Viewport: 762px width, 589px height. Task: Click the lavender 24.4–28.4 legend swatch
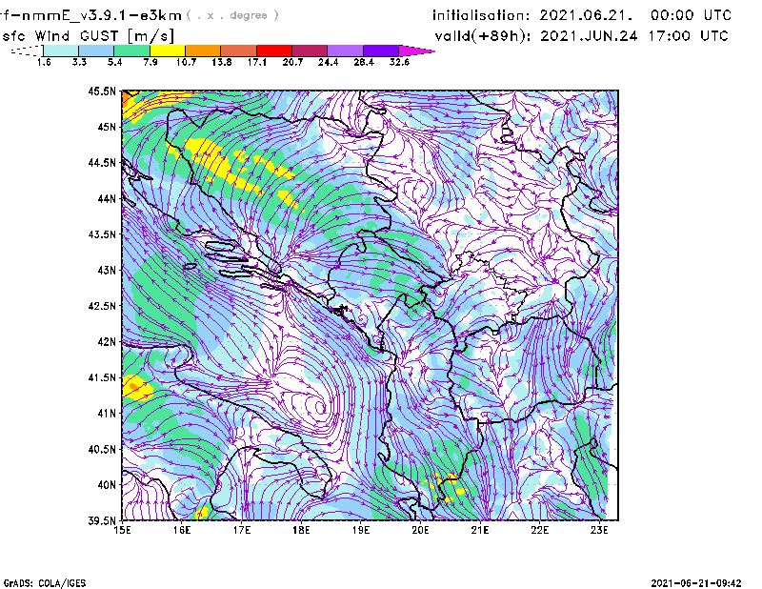[x=346, y=51]
